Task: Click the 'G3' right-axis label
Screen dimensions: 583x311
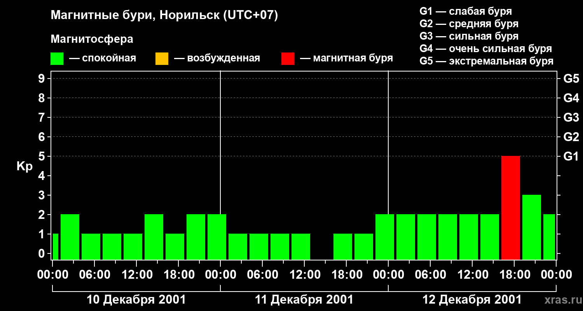Action: tap(571, 117)
